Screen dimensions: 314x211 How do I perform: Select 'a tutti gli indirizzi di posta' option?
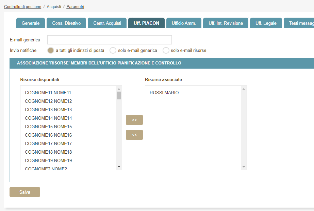51,51
